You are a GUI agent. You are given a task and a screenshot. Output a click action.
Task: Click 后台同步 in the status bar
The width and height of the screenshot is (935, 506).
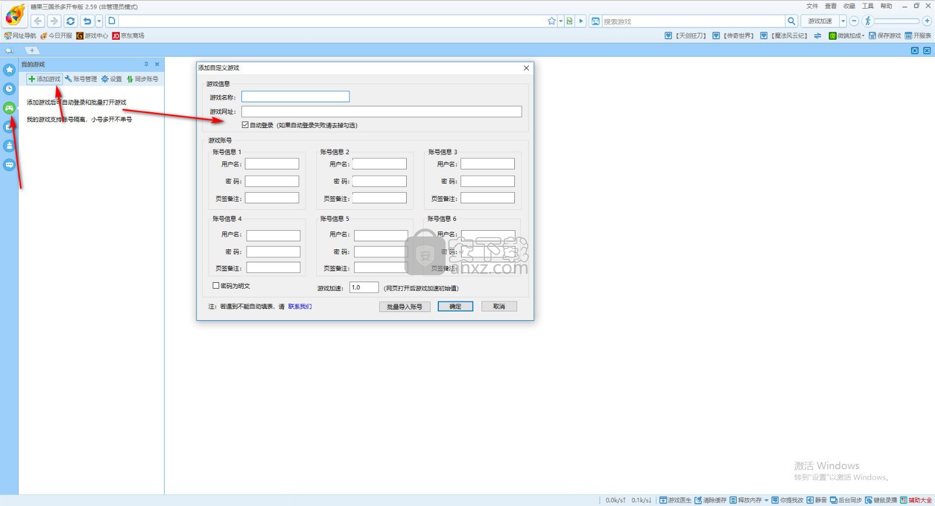click(x=846, y=500)
